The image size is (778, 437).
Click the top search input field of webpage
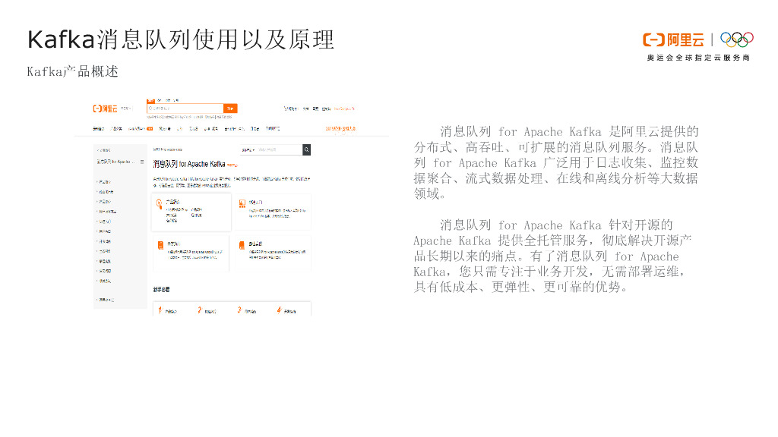pyautogui.click(x=185, y=108)
